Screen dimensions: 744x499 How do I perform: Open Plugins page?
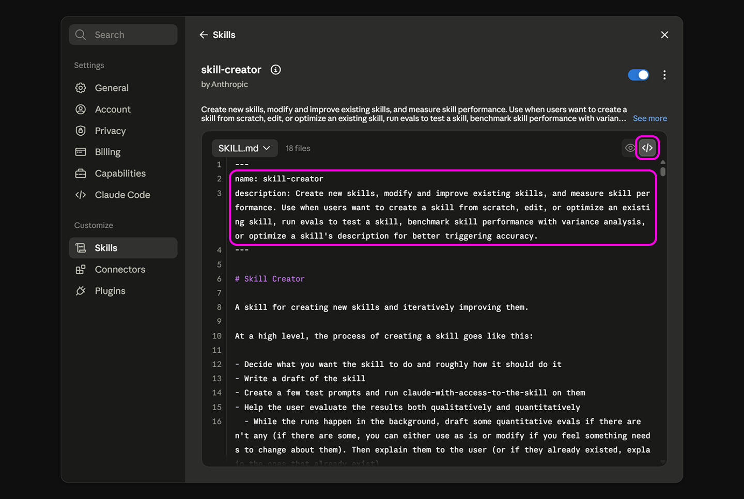(123, 291)
